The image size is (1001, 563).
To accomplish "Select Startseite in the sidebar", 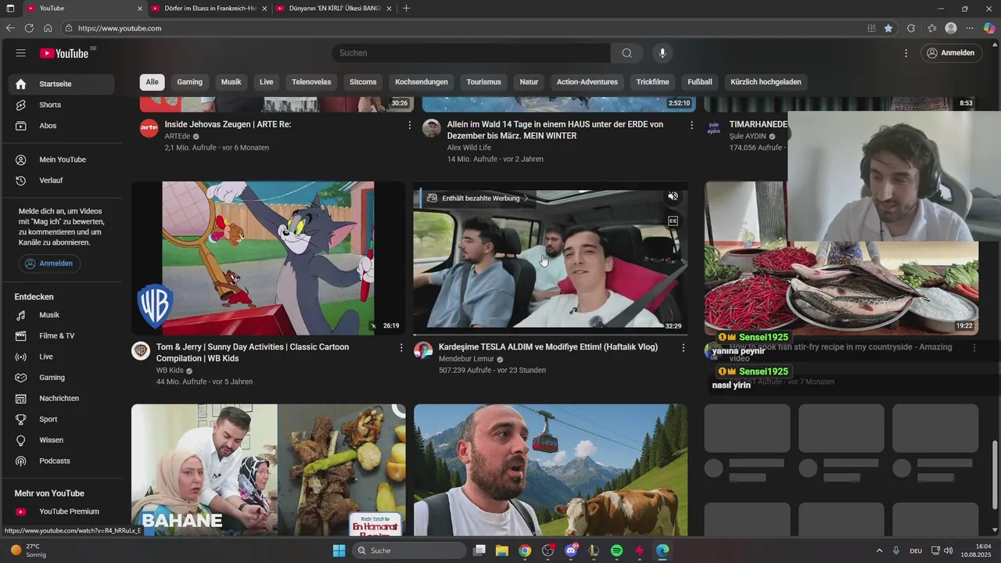I will pyautogui.click(x=62, y=84).
